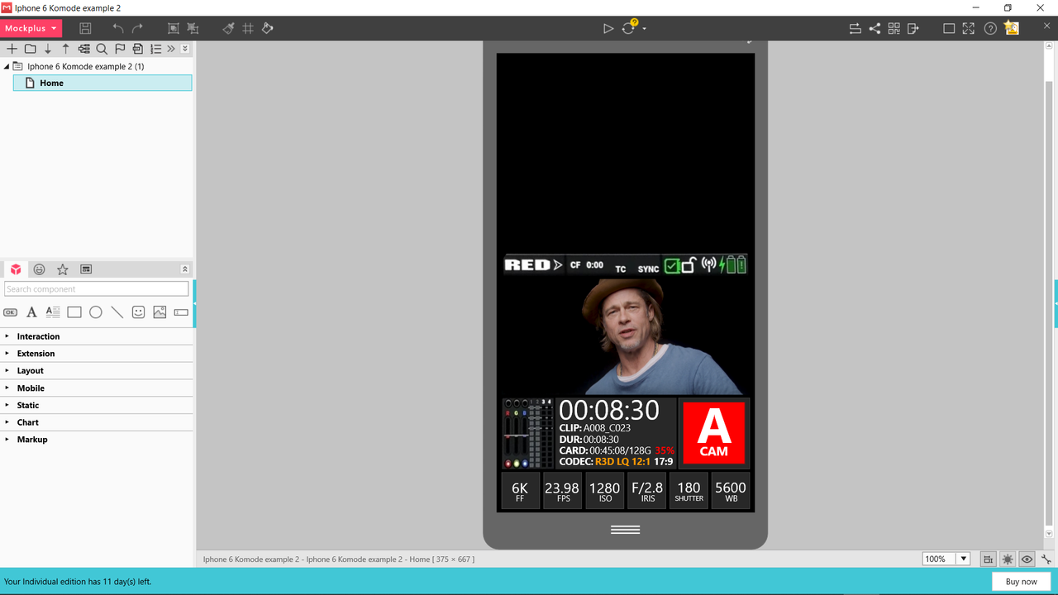
Task: Toggle the eye visibility icon in status bar
Action: coord(1027,559)
